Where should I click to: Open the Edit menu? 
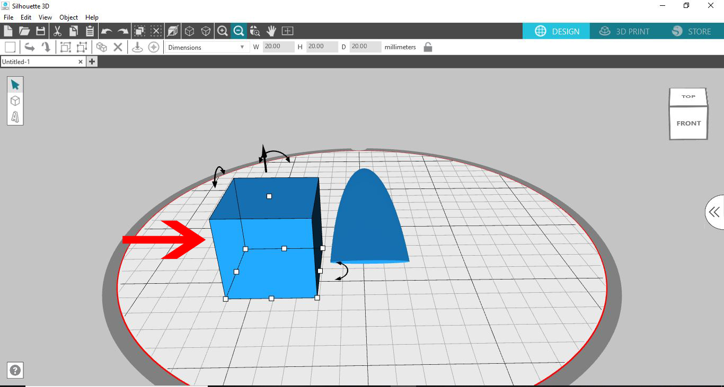26,17
